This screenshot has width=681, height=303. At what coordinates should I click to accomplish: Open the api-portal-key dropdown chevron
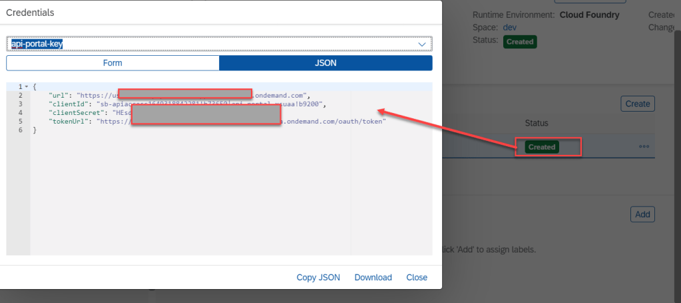point(421,44)
